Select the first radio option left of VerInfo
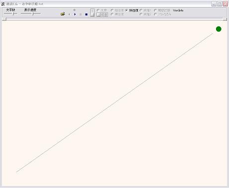Viewport: 229px width, 188px height. point(162,10)
